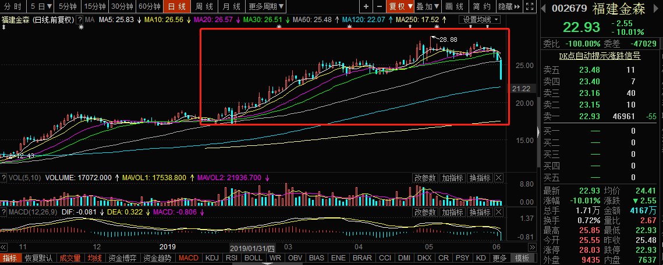Click the star marker under chart title
Image resolution: width=663 pixels, height=265 pixels.
coord(81,27)
